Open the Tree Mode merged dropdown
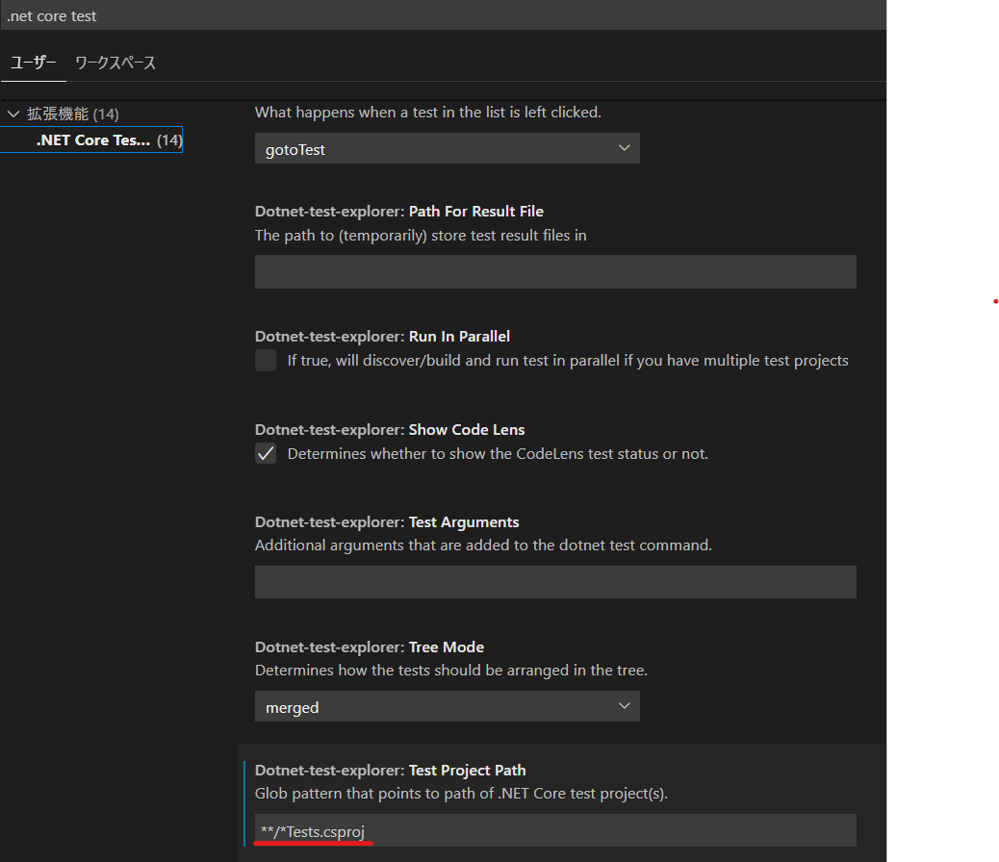Image resolution: width=999 pixels, height=862 pixels. coord(447,707)
